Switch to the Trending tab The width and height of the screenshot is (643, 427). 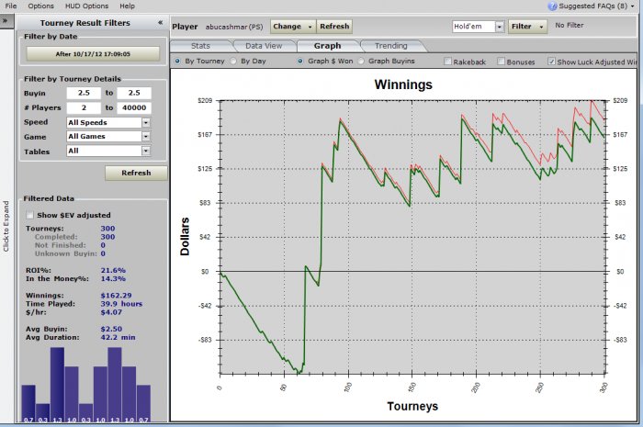(390, 46)
